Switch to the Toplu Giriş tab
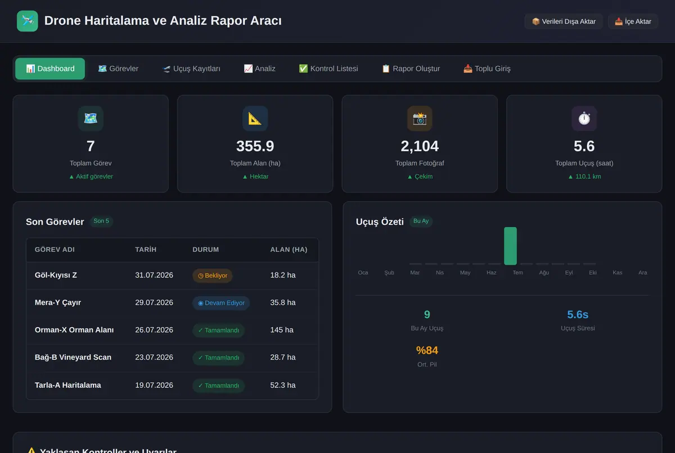675x453 pixels. [487, 69]
